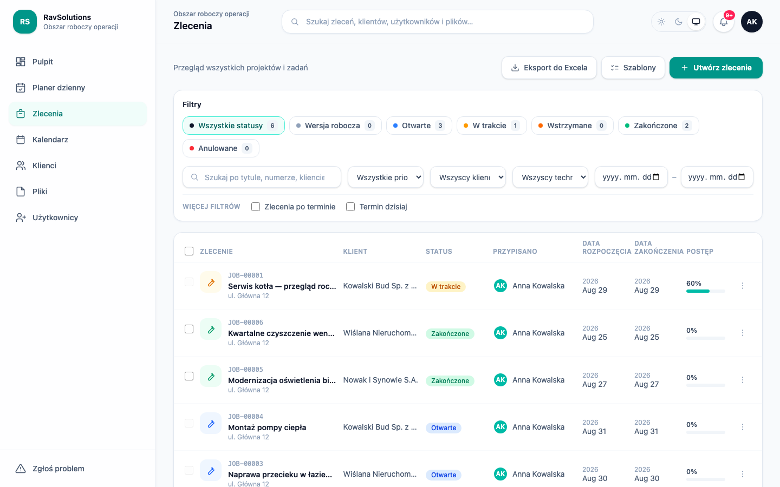Click the wrench icon for JOB-00001
The height and width of the screenshot is (487, 780).
pyautogui.click(x=211, y=282)
